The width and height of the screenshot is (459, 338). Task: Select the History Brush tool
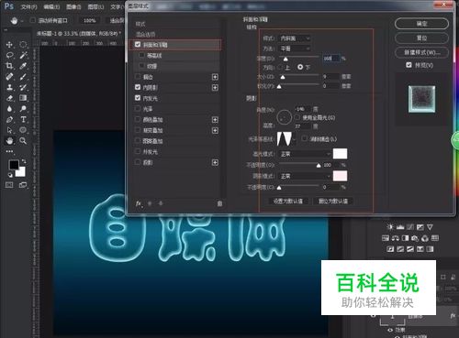click(x=23, y=87)
